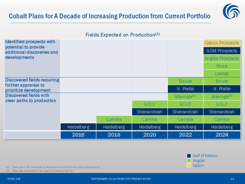
Task: Click 'N. Platte' in the 2024 column
Action: click(x=222, y=89)
